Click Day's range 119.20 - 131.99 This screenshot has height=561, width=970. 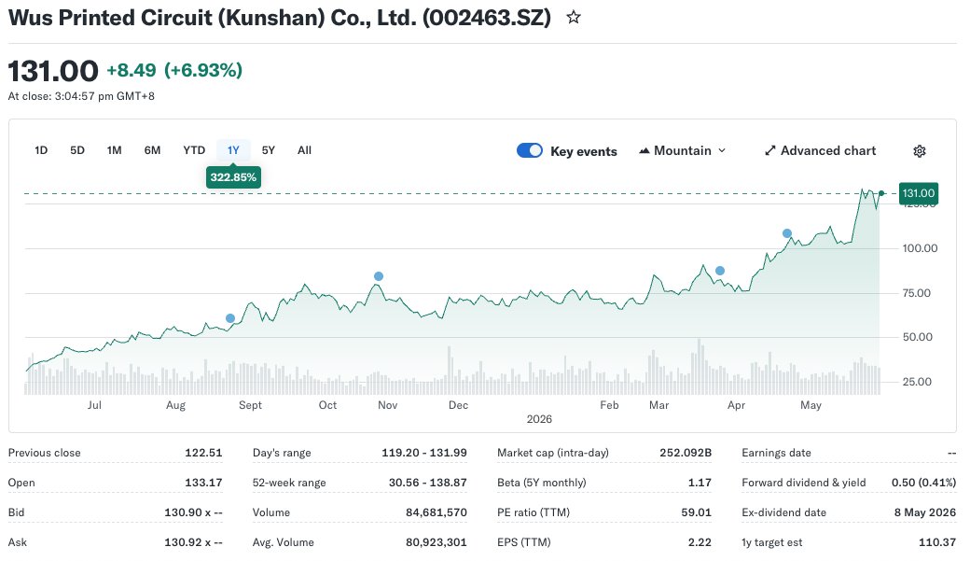point(424,453)
